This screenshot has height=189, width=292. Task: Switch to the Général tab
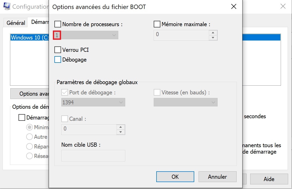(16, 23)
